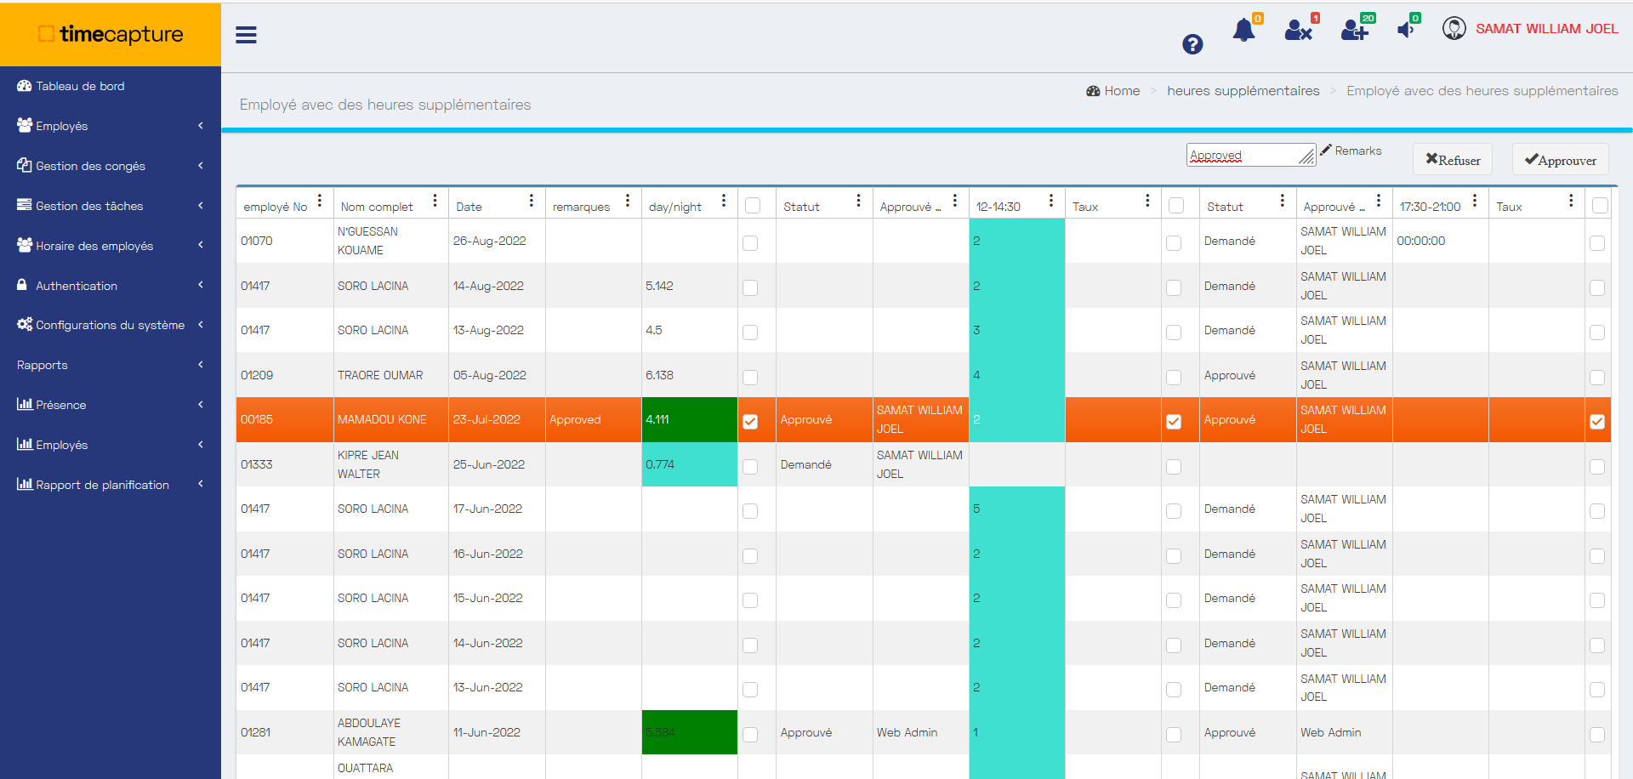The image size is (1633, 779).
Task: Click the remarks text field containing Approved
Action: [x=1251, y=155]
